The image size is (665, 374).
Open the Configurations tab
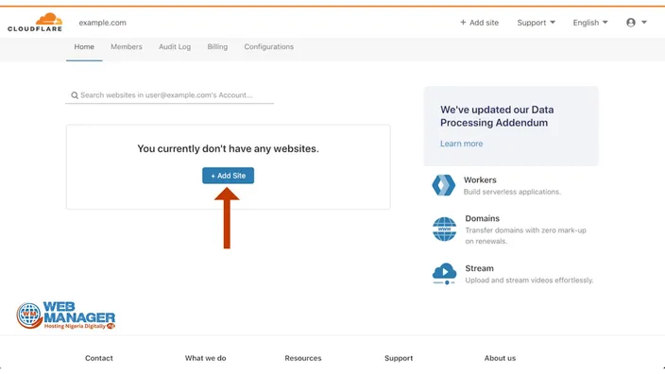(x=269, y=46)
